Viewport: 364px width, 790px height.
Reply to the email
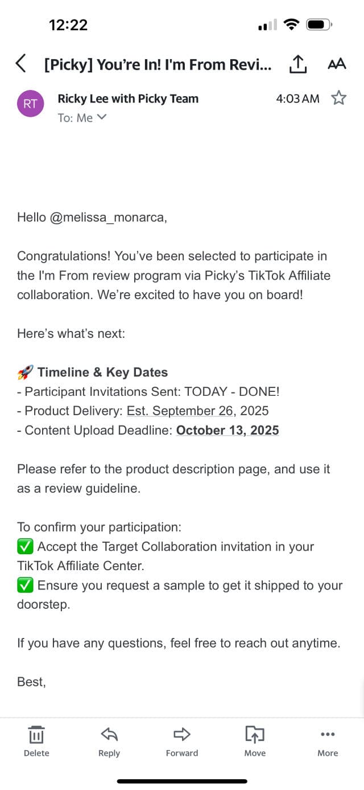(109, 741)
